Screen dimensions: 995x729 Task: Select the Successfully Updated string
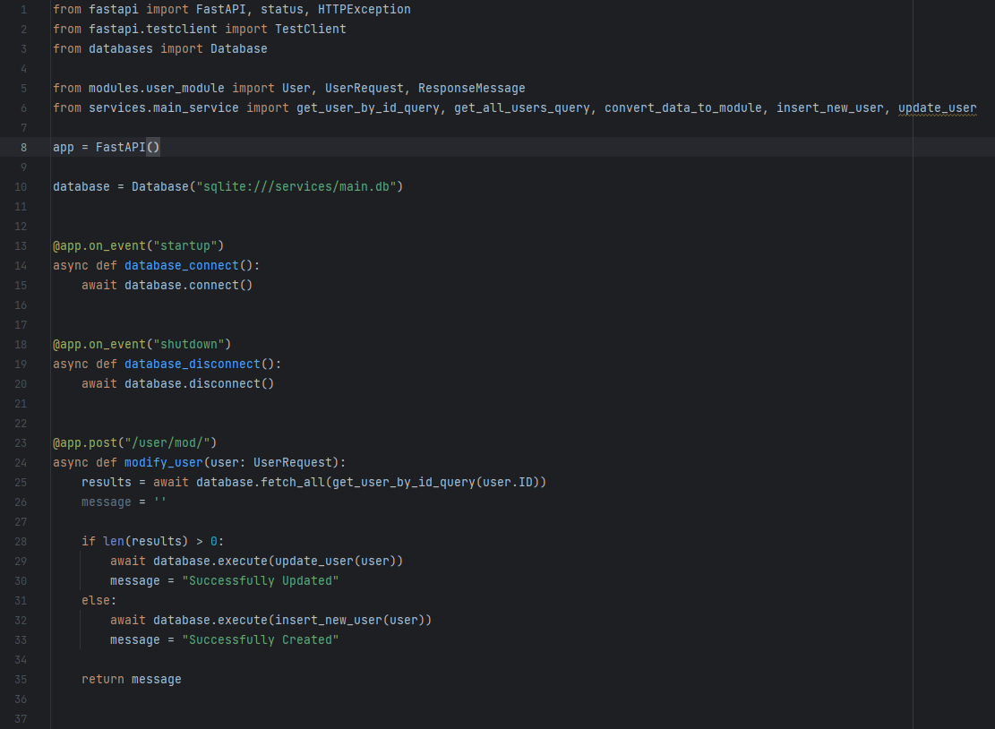click(x=261, y=580)
